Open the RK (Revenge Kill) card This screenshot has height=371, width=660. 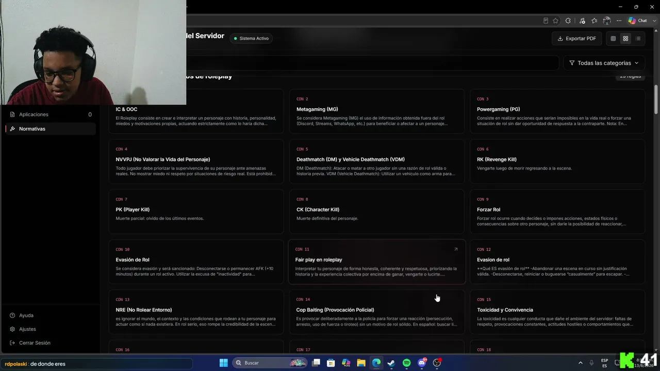point(557,161)
